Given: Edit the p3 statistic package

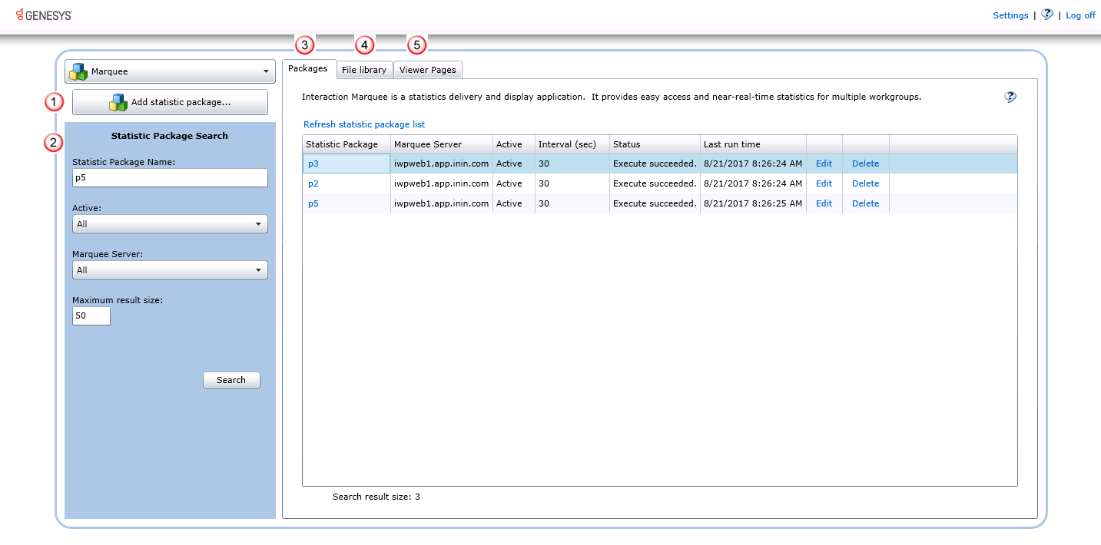Looking at the screenshot, I should [x=824, y=163].
